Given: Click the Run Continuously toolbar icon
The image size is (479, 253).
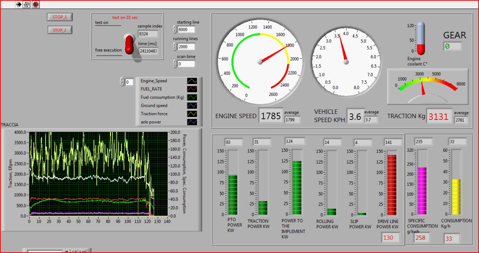Looking at the screenshot, I should (x=27, y=4).
